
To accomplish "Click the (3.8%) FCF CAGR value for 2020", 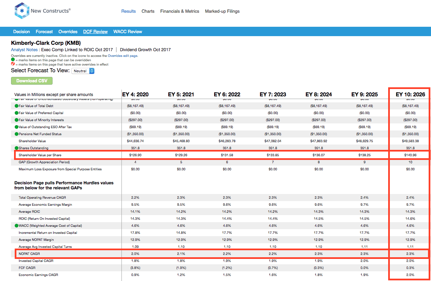I will pyautogui.click(x=135, y=268).
